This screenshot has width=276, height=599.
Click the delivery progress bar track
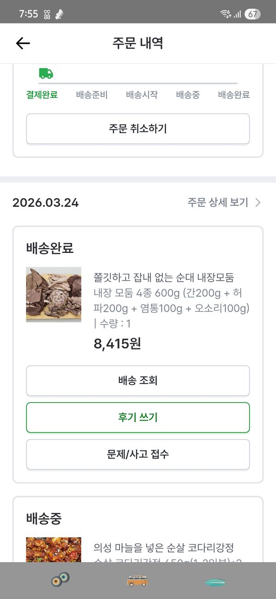(147, 83)
